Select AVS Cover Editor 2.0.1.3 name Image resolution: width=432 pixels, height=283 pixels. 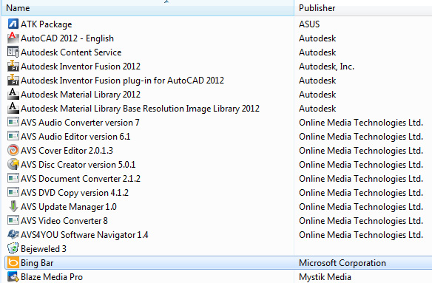click(67, 151)
